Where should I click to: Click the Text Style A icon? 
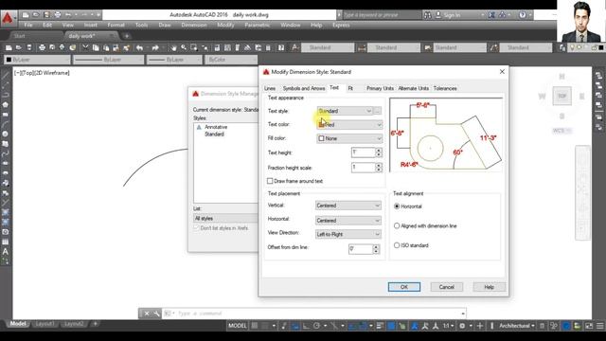294,47
